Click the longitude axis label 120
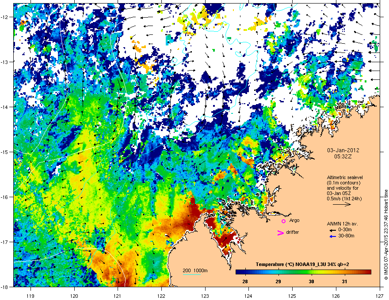This screenshot has height=300, width=389. pyautogui.click(x=74, y=296)
